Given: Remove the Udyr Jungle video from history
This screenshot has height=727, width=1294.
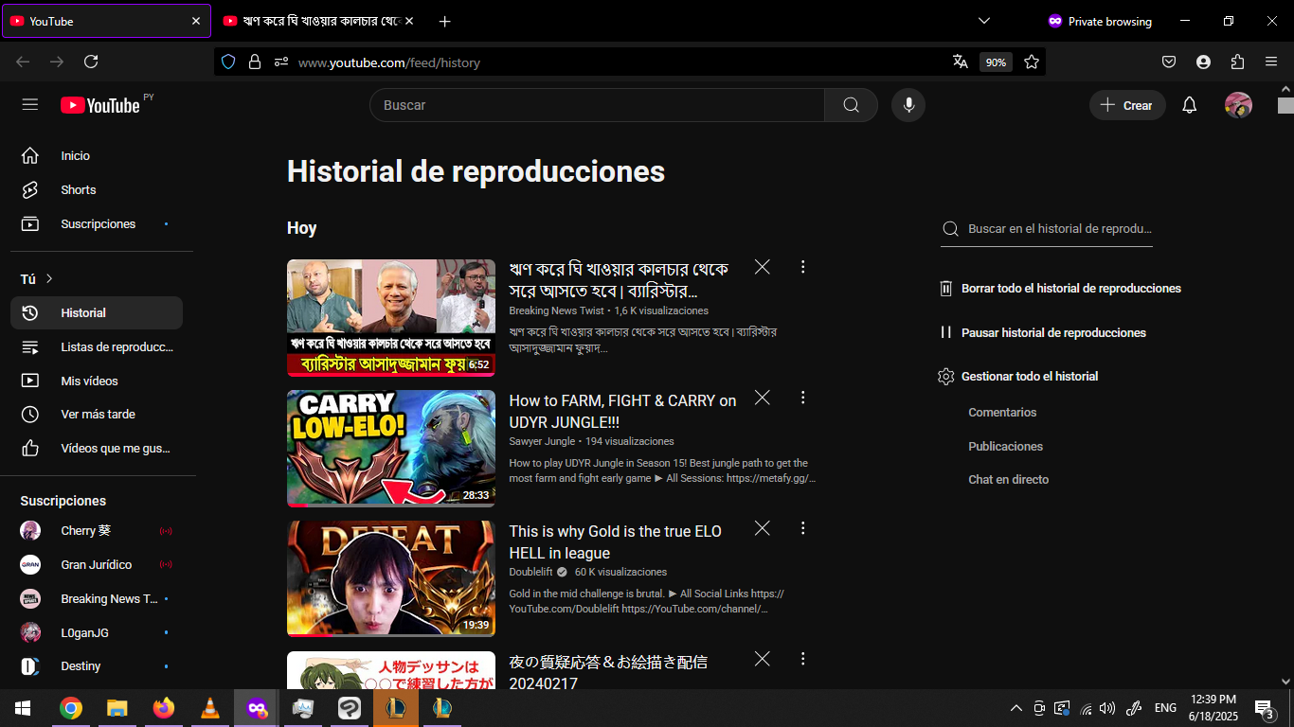Looking at the screenshot, I should (763, 398).
